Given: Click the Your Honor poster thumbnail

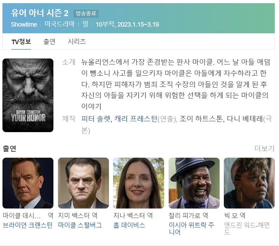Looking at the screenshot, I should pyautogui.click(x=28, y=95).
